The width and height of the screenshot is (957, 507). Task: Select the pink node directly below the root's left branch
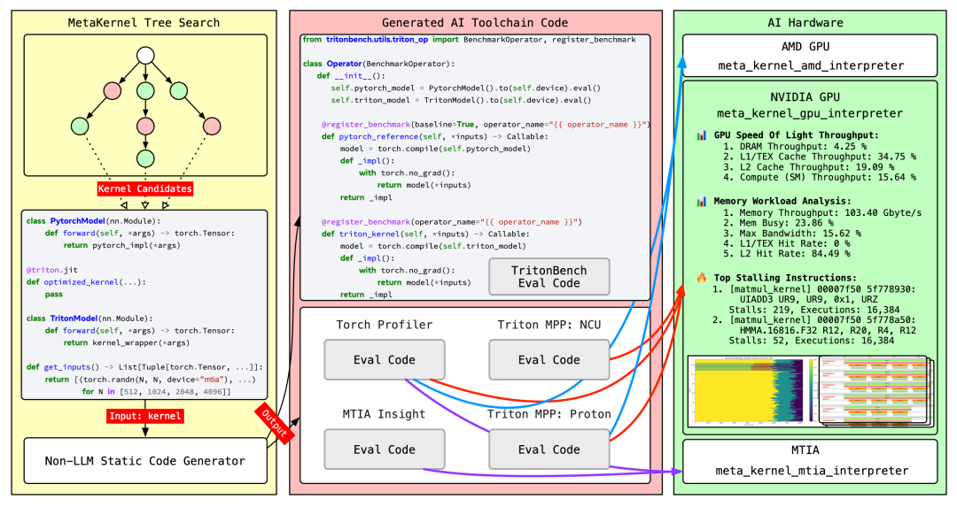(112, 90)
